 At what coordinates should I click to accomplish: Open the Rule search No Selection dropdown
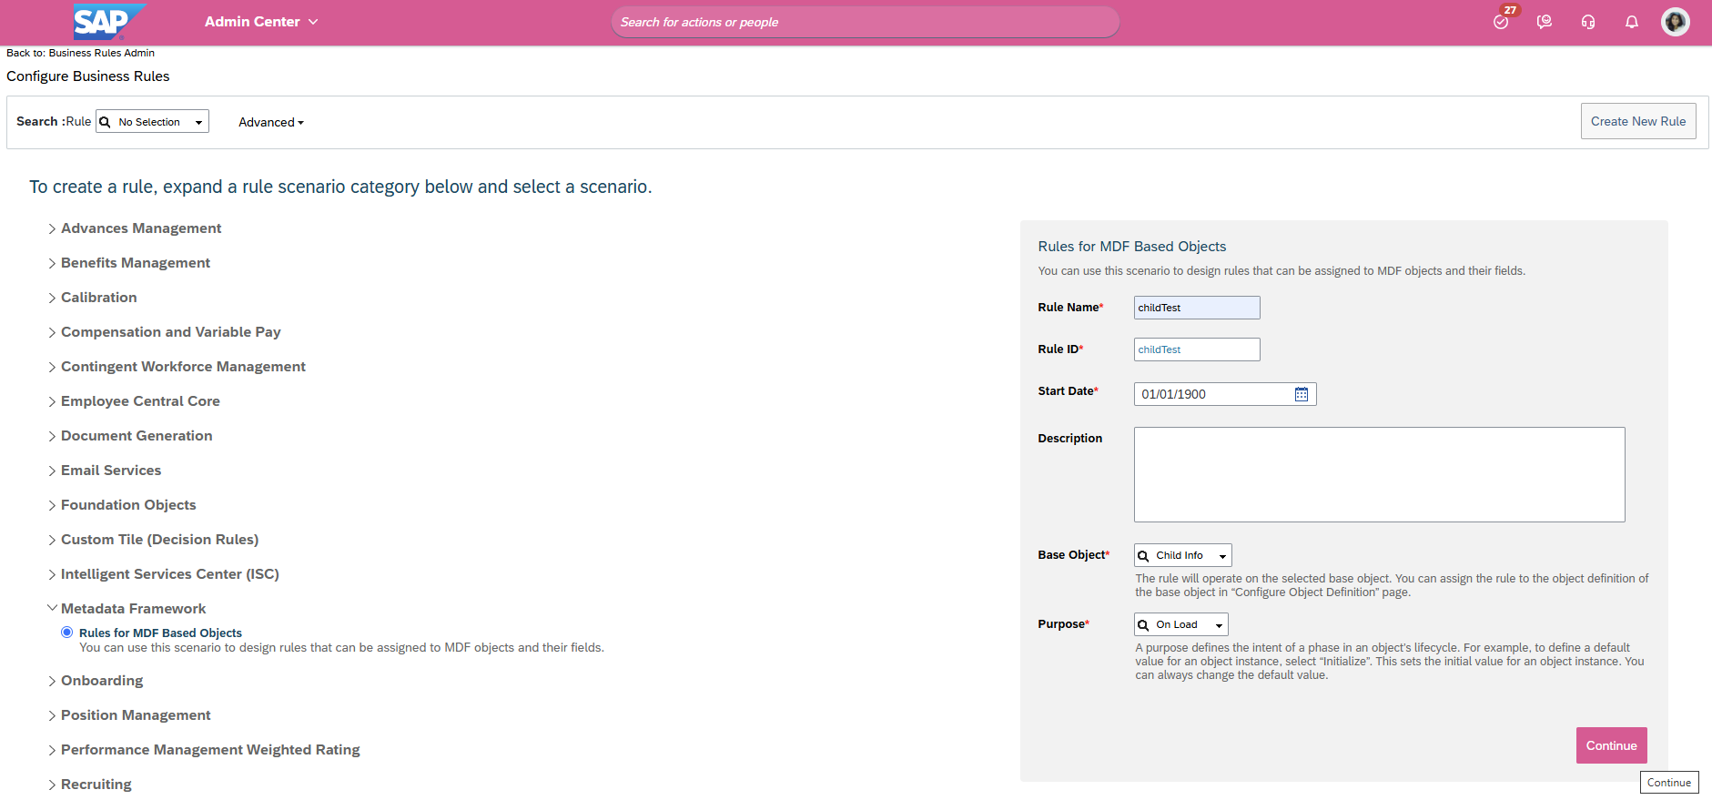(x=153, y=122)
